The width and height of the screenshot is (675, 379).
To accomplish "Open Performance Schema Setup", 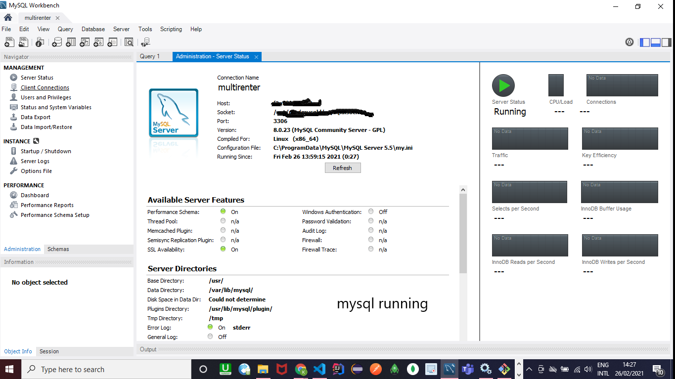I will [x=55, y=215].
